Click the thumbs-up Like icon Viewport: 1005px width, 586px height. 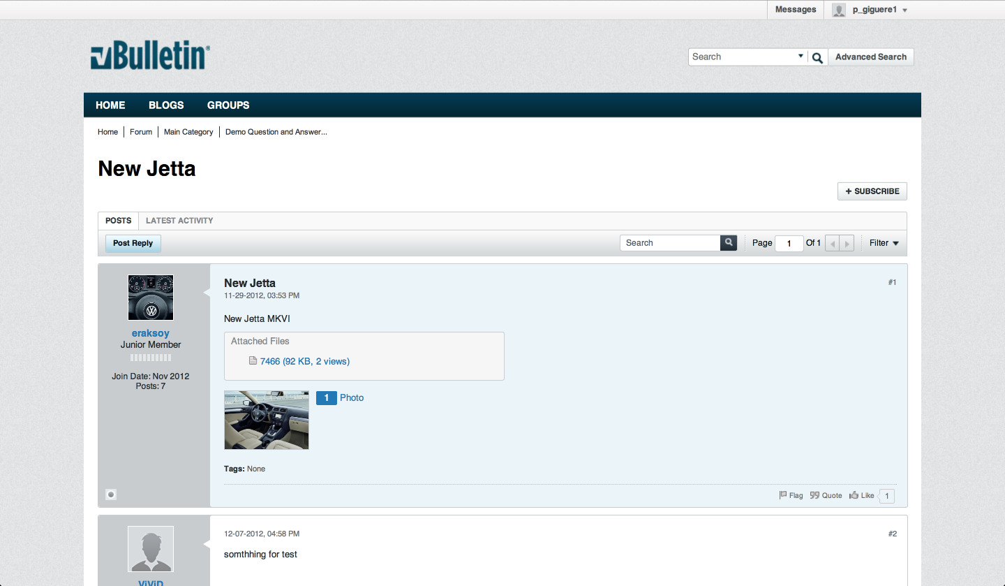pyautogui.click(x=854, y=495)
